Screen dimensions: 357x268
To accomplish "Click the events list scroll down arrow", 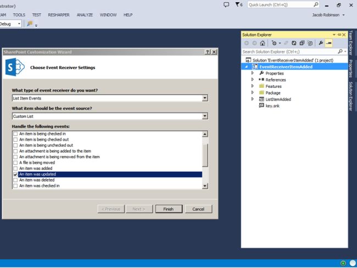I will 205,186.
